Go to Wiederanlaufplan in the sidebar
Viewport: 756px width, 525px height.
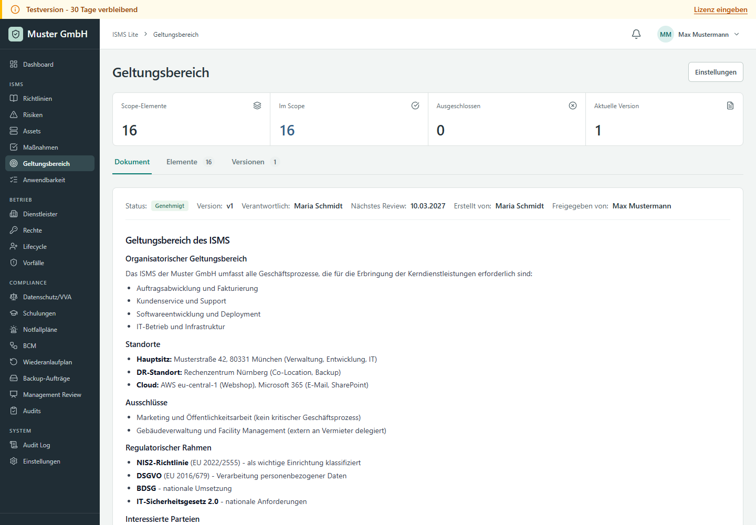tap(50, 362)
